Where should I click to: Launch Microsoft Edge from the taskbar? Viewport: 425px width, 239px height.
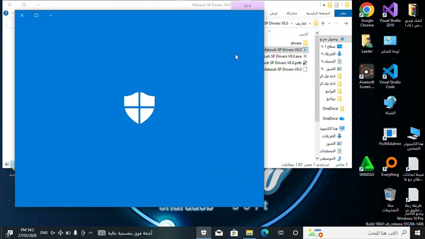pyautogui.click(x=265, y=233)
